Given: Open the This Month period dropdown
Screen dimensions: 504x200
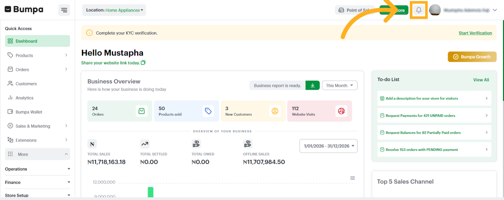Looking at the screenshot, I should [x=339, y=85].
